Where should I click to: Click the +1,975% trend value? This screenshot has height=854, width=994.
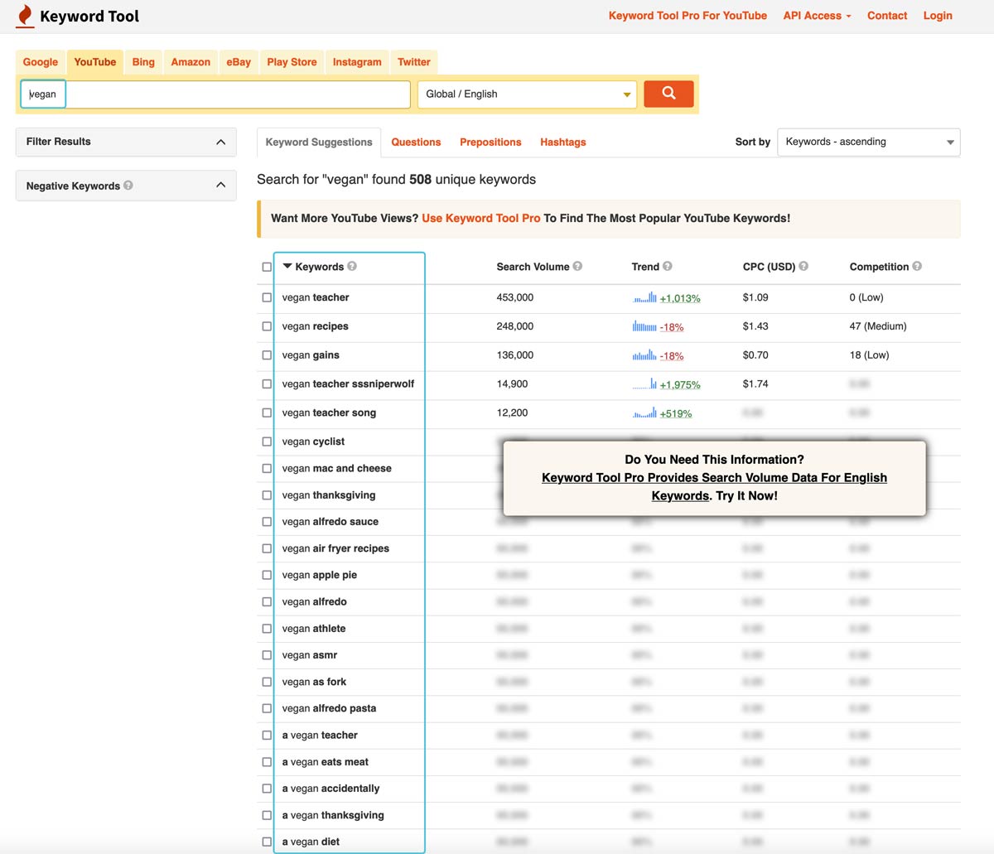tap(680, 385)
